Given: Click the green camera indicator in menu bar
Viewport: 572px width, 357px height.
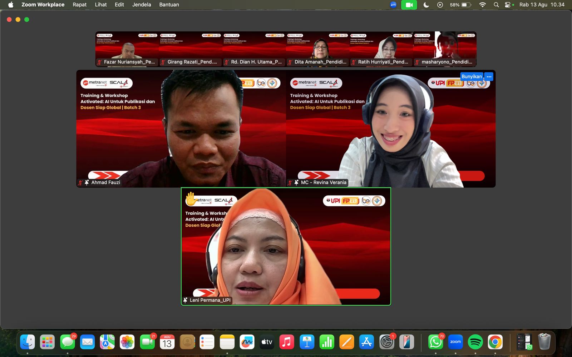Looking at the screenshot, I should click(x=409, y=5).
